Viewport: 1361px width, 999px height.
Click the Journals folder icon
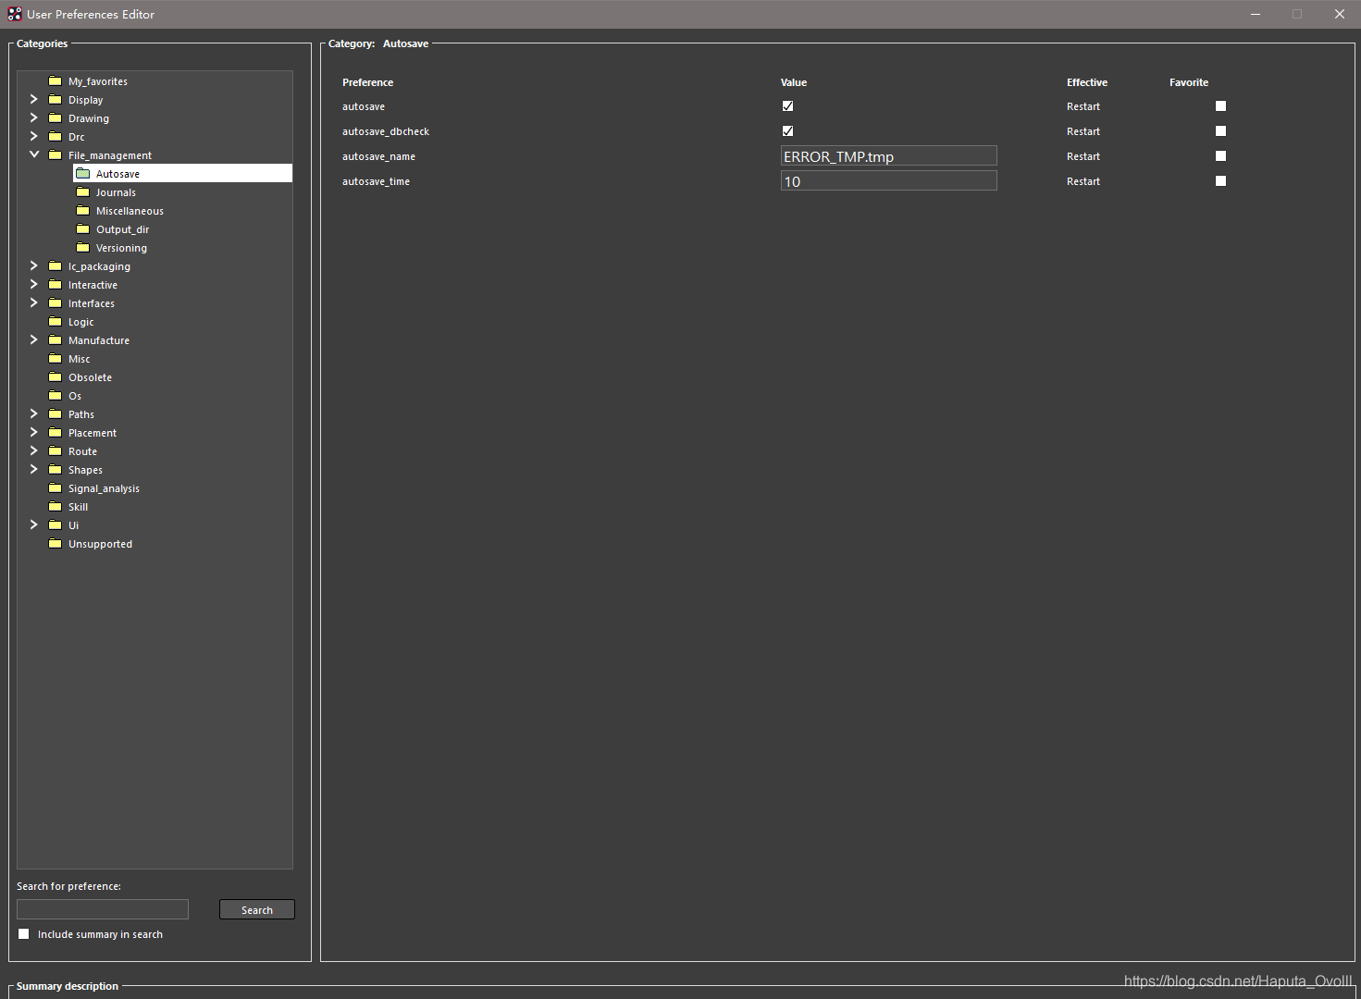(x=82, y=192)
